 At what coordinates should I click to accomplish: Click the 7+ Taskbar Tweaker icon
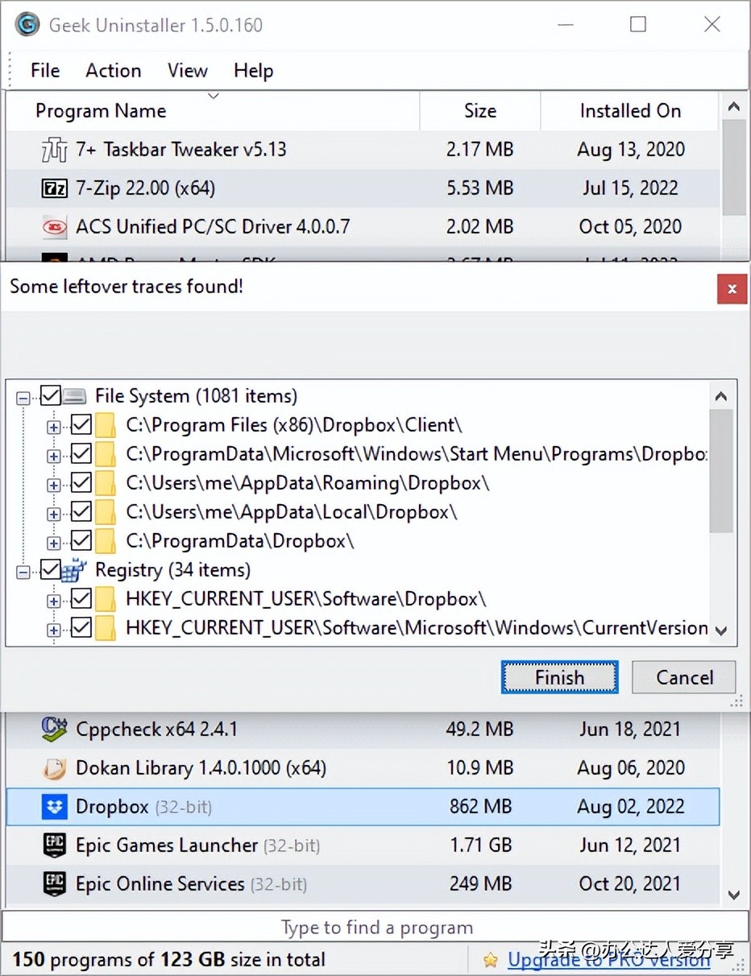53,149
